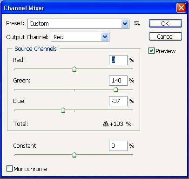189x179 pixels.
Task: Click the Red slider handle
Action: tap(74, 69)
